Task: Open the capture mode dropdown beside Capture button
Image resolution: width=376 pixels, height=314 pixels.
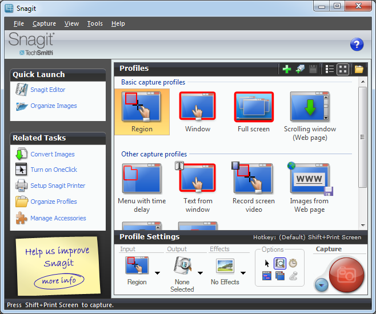Action: pyautogui.click(x=321, y=285)
